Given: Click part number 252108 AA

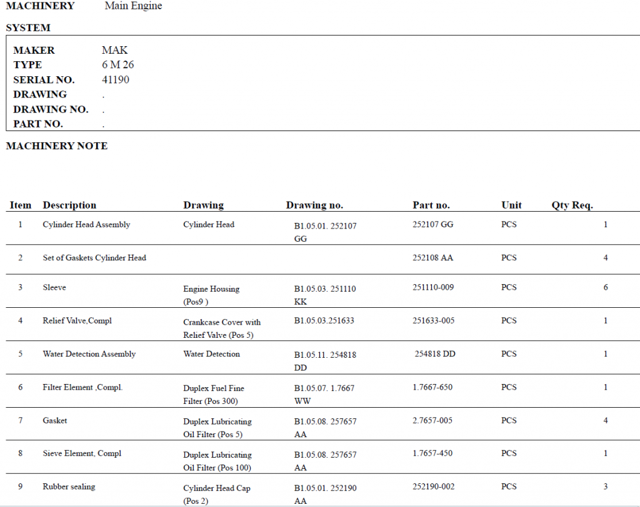Looking at the screenshot, I should click(432, 258).
